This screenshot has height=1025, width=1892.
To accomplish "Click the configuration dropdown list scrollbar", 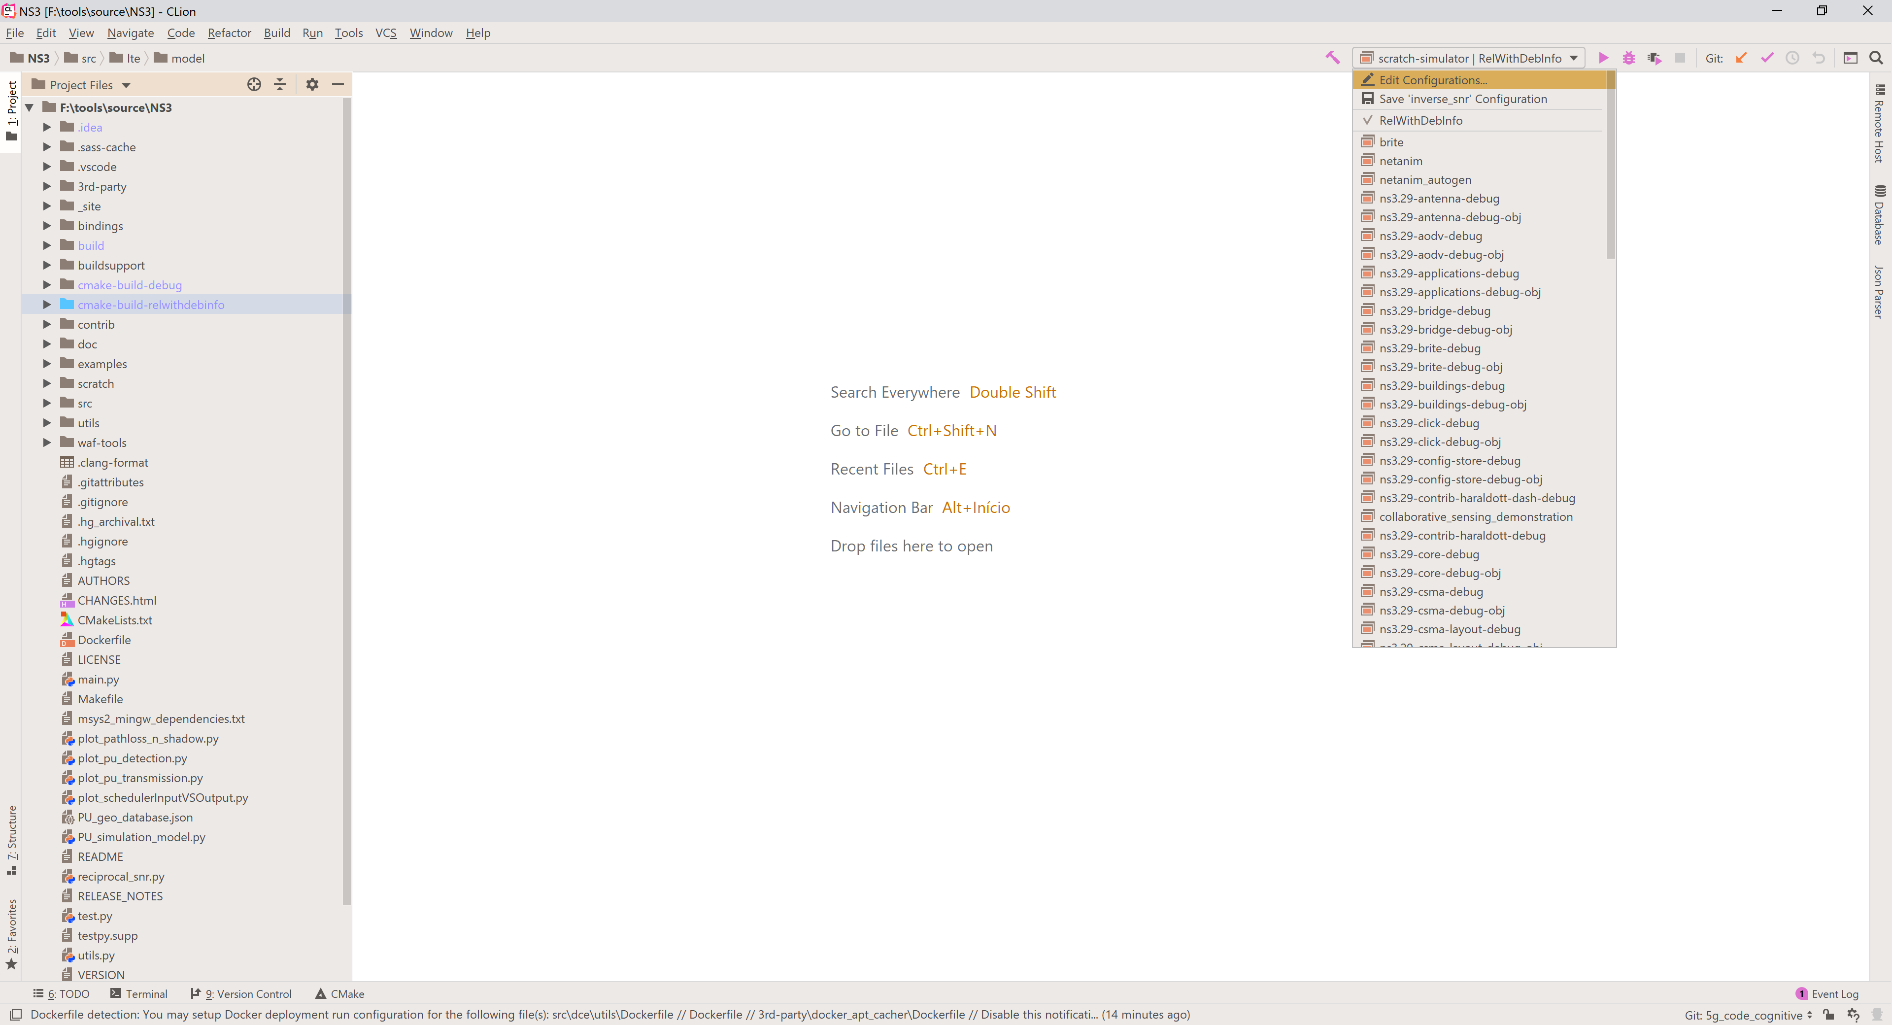I will (1611, 169).
